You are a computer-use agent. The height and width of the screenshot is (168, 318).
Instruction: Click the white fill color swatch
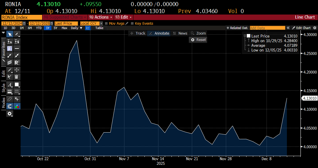[17, 85]
